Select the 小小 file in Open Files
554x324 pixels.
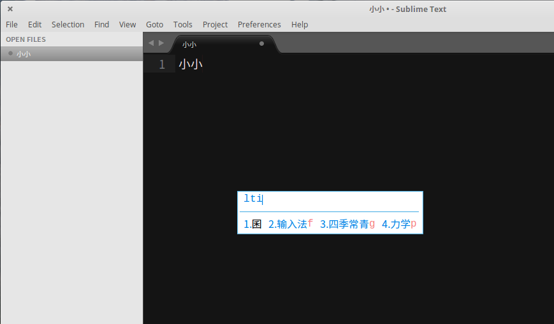(x=24, y=54)
